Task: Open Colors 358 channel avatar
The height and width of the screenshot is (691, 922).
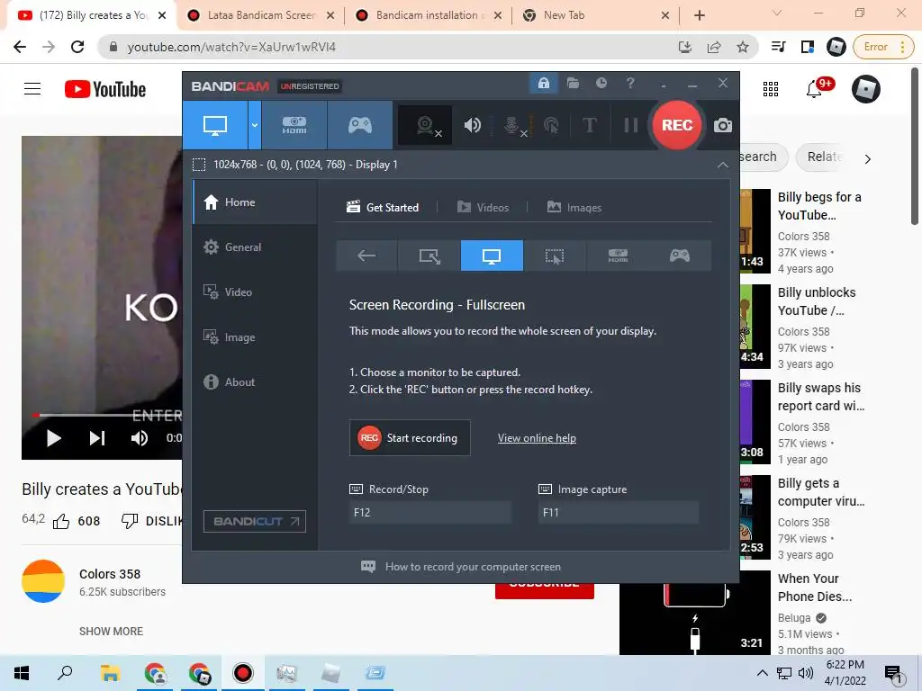Action: point(43,582)
